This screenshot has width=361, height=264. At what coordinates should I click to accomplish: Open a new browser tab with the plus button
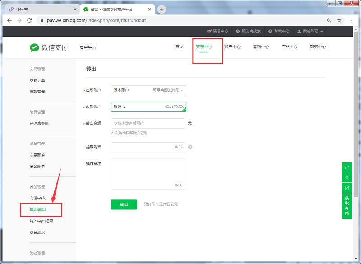pyautogui.click(x=162, y=9)
